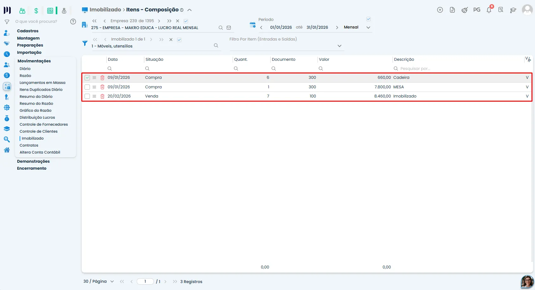Select Controle de Fornecedores in sidebar
The width and height of the screenshot is (535, 290).
[44, 124]
